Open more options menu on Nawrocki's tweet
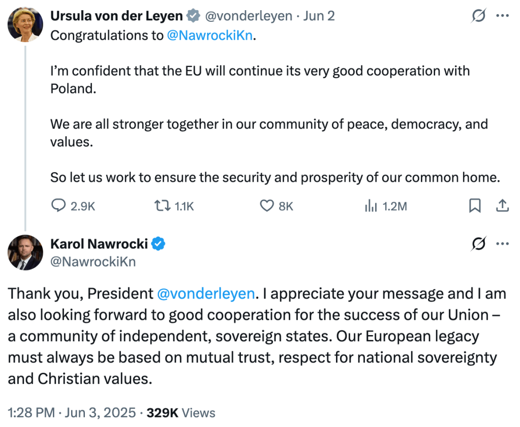 click(x=502, y=244)
